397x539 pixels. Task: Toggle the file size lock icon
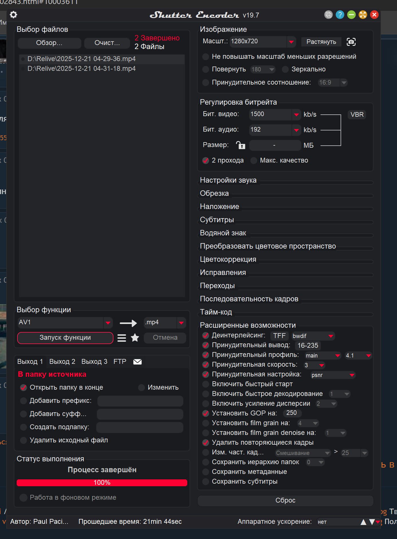pos(240,145)
